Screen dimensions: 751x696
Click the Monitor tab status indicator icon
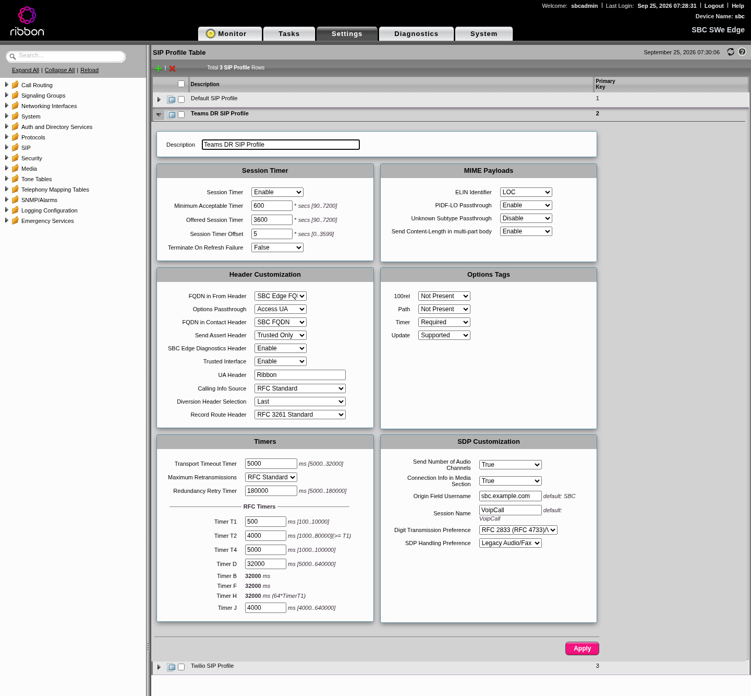(211, 33)
